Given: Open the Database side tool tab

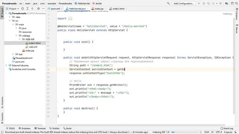Looking at the screenshot, I should 237,14.
